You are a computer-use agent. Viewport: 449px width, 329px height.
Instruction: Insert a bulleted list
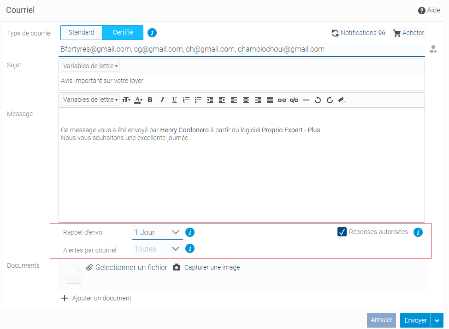pos(198,100)
